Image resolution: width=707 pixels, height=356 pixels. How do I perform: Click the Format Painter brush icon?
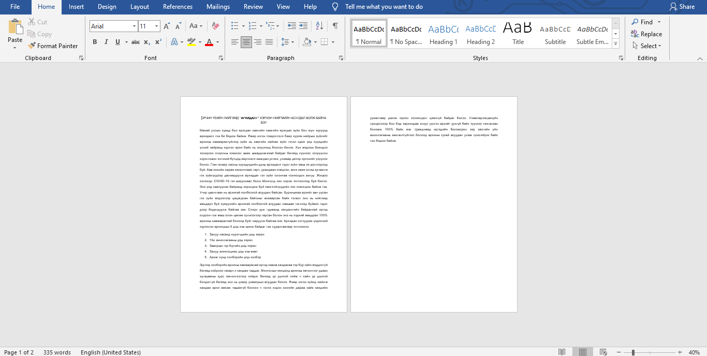click(x=32, y=46)
